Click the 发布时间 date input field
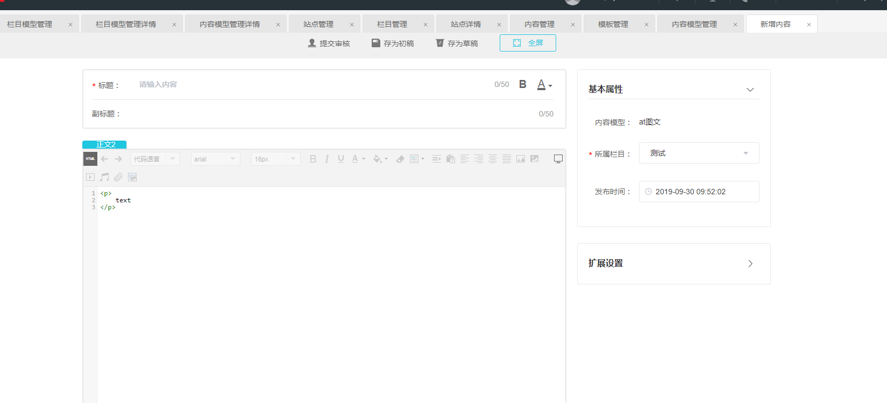The width and height of the screenshot is (887, 403). pyautogui.click(x=699, y=192)
